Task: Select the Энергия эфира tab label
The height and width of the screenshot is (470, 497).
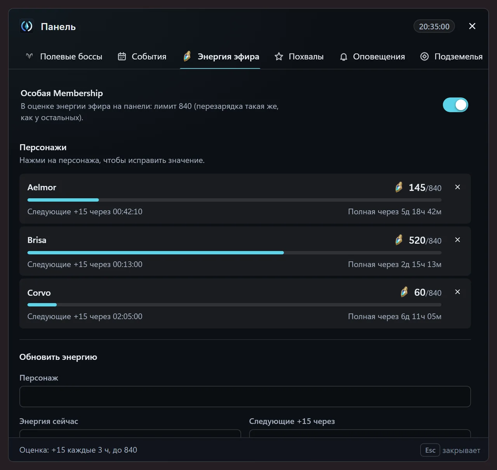Action: pos(228,57)
